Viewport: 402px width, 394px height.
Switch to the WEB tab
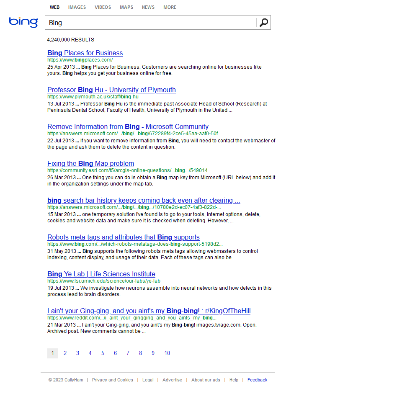[54, 7]
